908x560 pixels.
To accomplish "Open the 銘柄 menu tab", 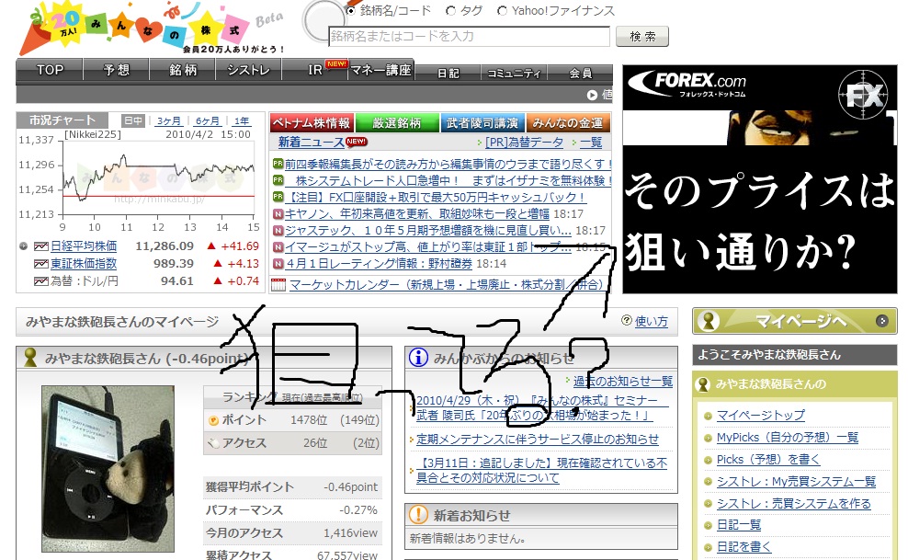I will pos(183,70).
